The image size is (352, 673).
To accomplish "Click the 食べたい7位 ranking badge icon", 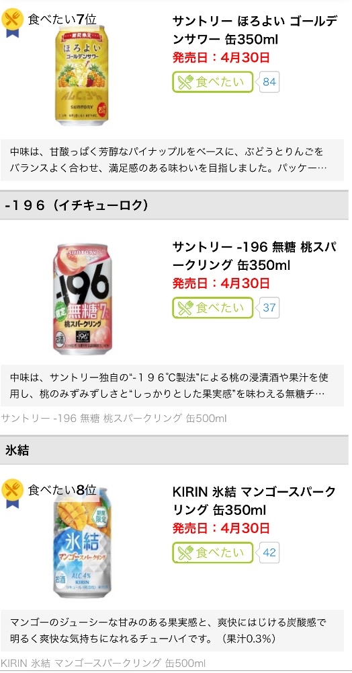I will tap(12, 22).
